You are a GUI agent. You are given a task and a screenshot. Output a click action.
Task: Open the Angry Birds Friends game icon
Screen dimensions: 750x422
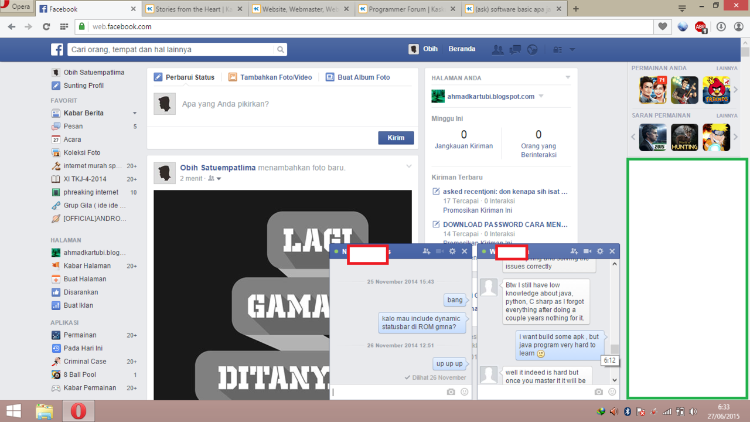pyautogui.click(x=716, y=90)
